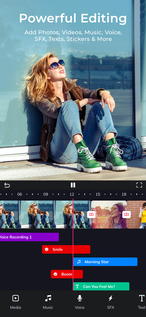Tap the T icon on text clip
Image resolution: width=146 pixels, height=317 pixels.
click(77, 286)
